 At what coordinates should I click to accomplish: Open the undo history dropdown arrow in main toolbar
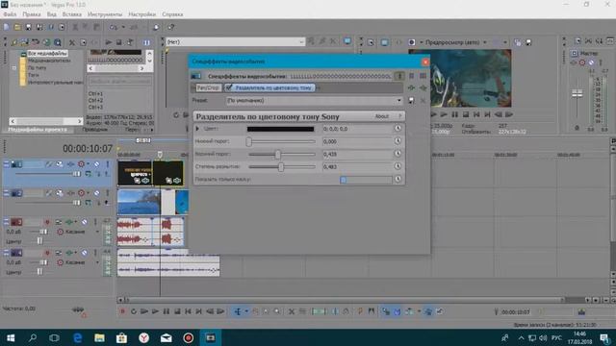[x=123, y=27]
